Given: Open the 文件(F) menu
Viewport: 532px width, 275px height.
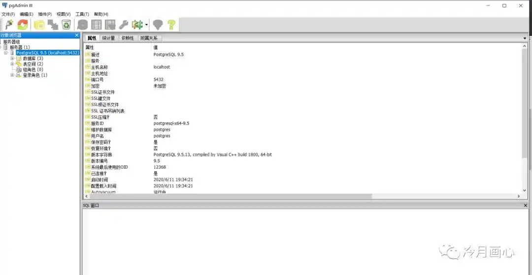Looking at the screenshot, I should click(x=8, y=14).
